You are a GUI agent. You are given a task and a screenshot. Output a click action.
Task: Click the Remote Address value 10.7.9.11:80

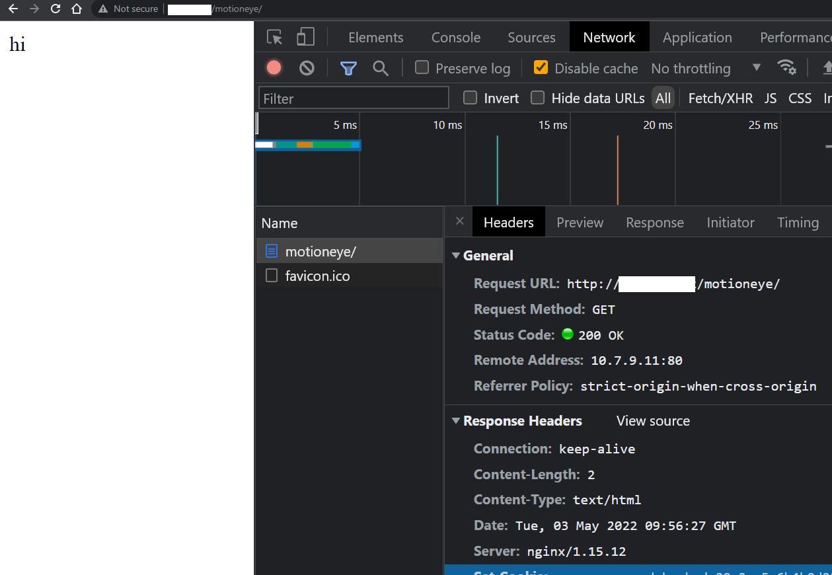point(636,360)
